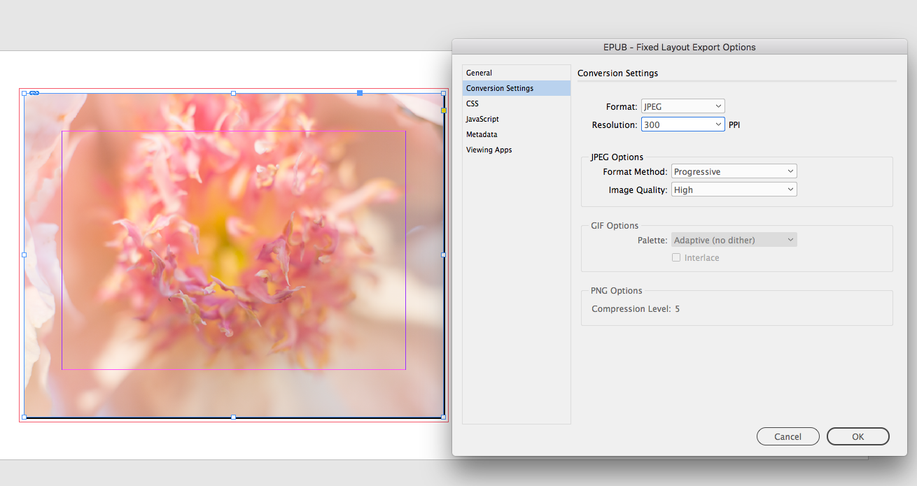Select Conversion Settings category
This screenshot has height=486, width=917.
point(517,88)
